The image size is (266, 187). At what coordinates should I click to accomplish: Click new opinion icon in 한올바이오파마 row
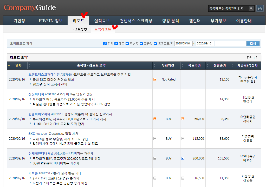155,119
